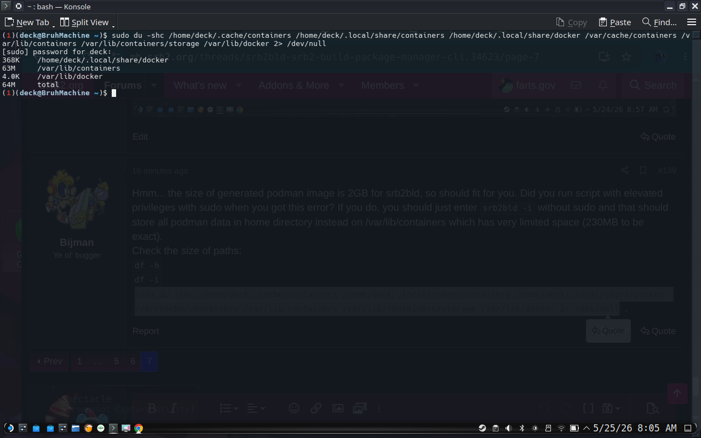Open the Dolphin file manager taskbar icon
Image resolution: width=701 pixels, height=438 pixels.
76,428
